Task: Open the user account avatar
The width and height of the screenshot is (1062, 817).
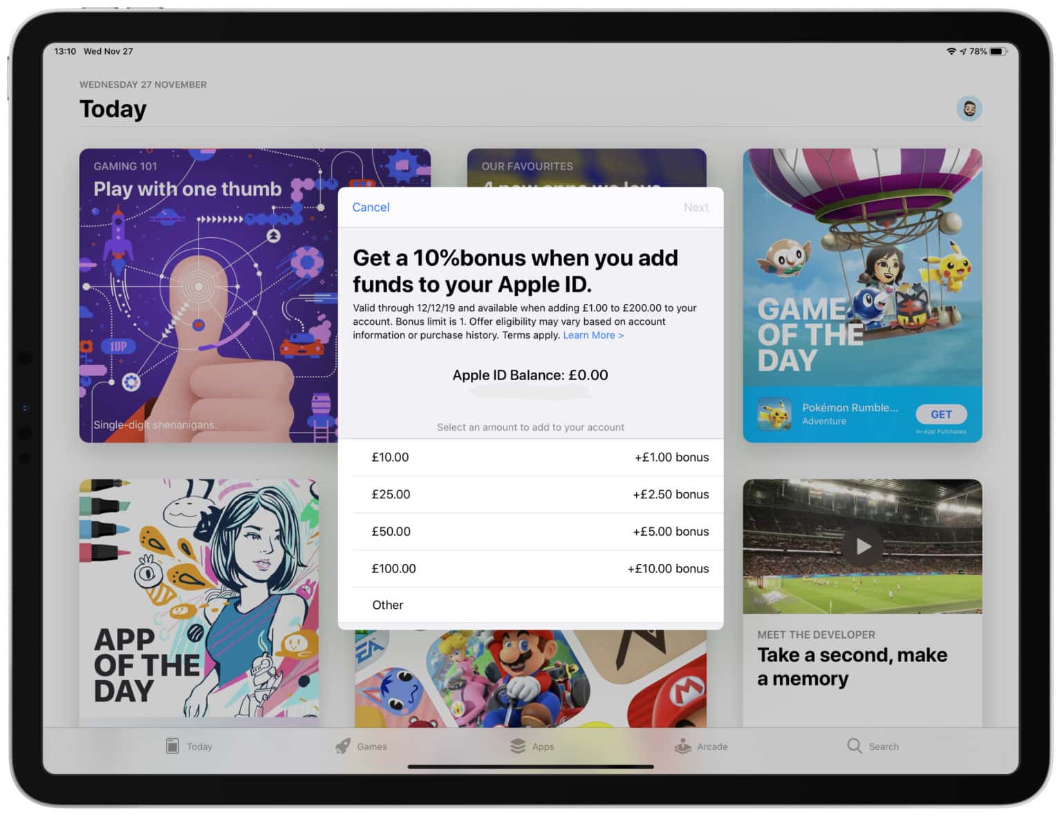Action: point(969,109)
